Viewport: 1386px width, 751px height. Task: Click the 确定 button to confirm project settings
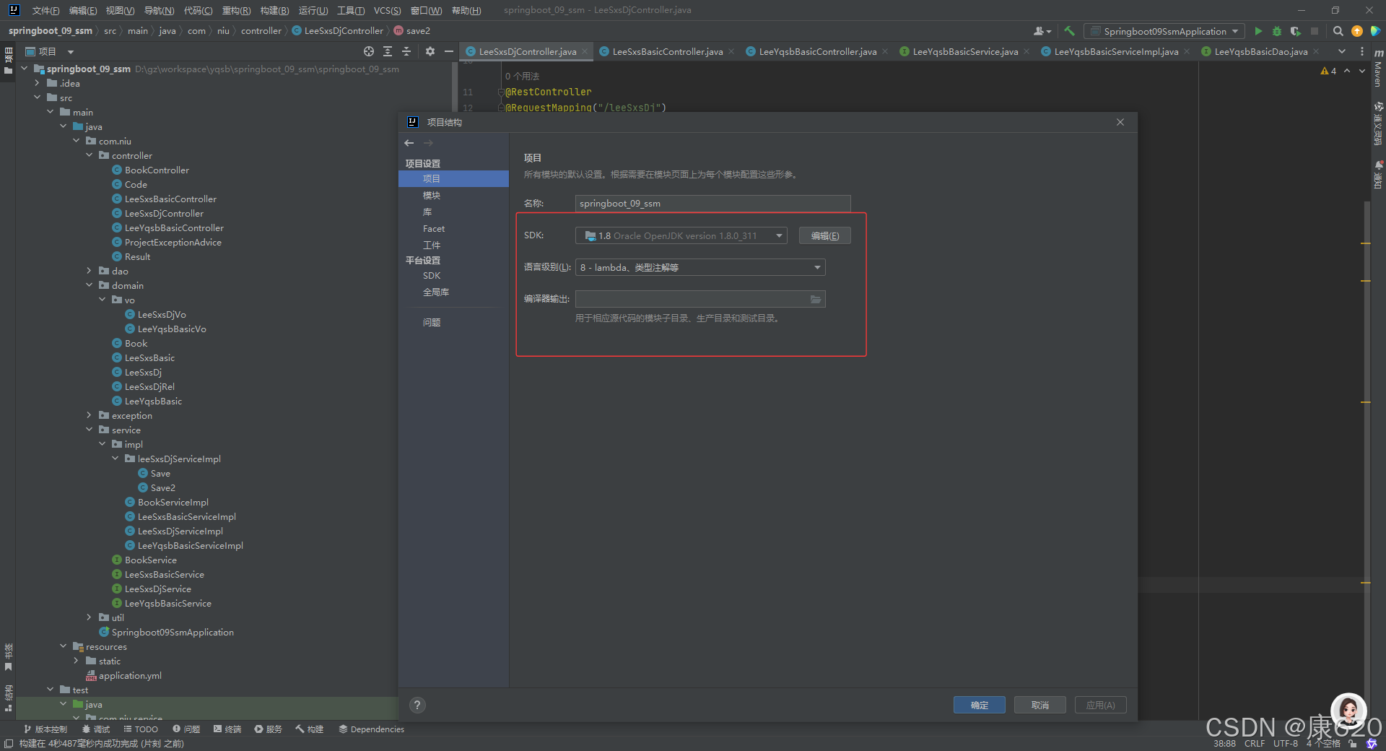(979, 705)
